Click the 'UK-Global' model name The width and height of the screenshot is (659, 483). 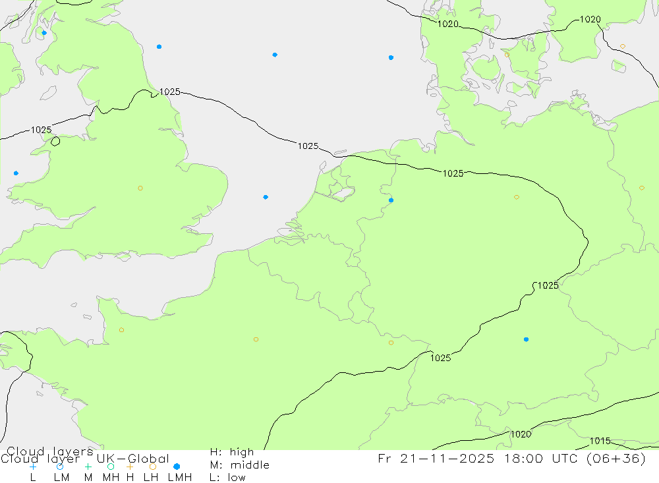pos(133,459)
